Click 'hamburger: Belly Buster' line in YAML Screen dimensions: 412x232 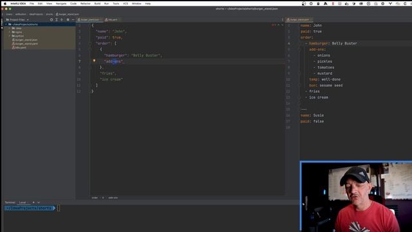[x=333, y=43]
